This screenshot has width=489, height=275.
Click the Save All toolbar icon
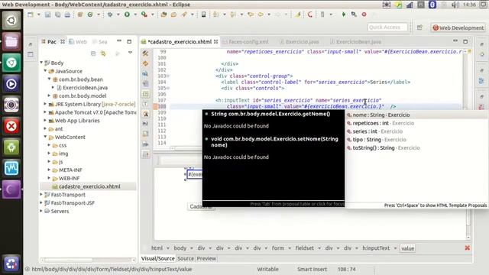click(58, 15)
